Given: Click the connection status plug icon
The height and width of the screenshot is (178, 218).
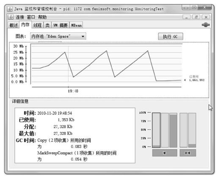Looking at the screenshot, I should (206, 25).
